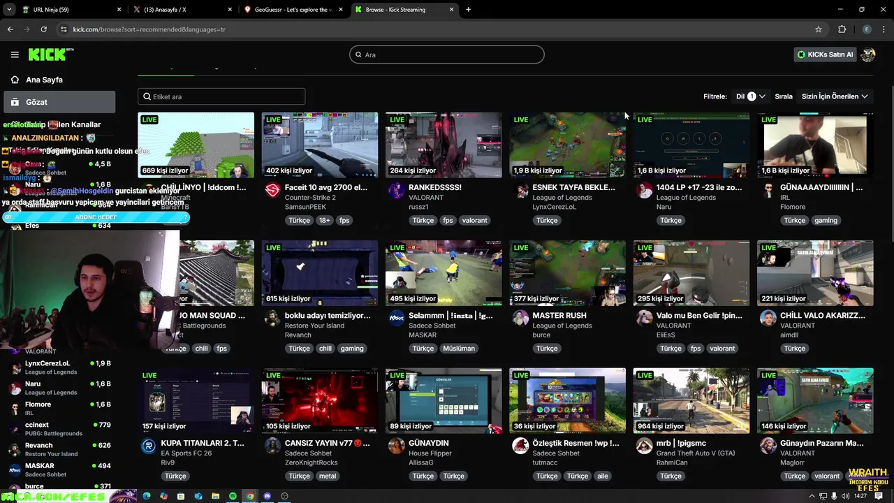Open EA Sports FC 26 category link
This screenshot has width=894, height=503.
(x=186, y=453)
